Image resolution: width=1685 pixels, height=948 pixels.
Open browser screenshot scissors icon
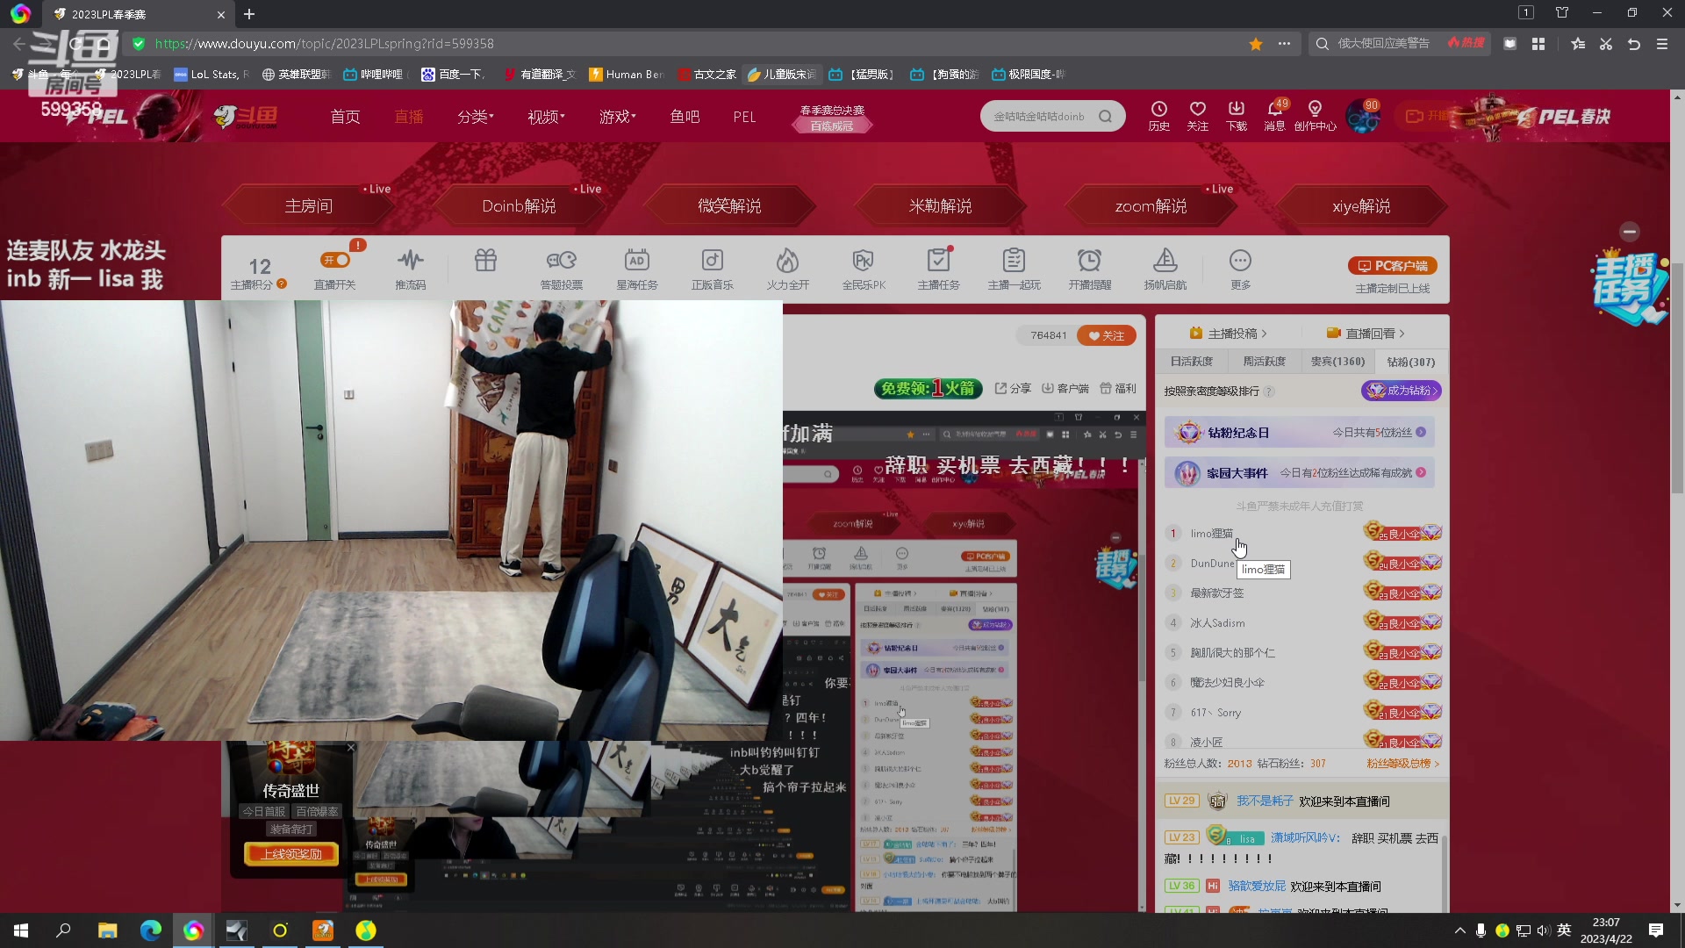click(x=1606, y=44)
